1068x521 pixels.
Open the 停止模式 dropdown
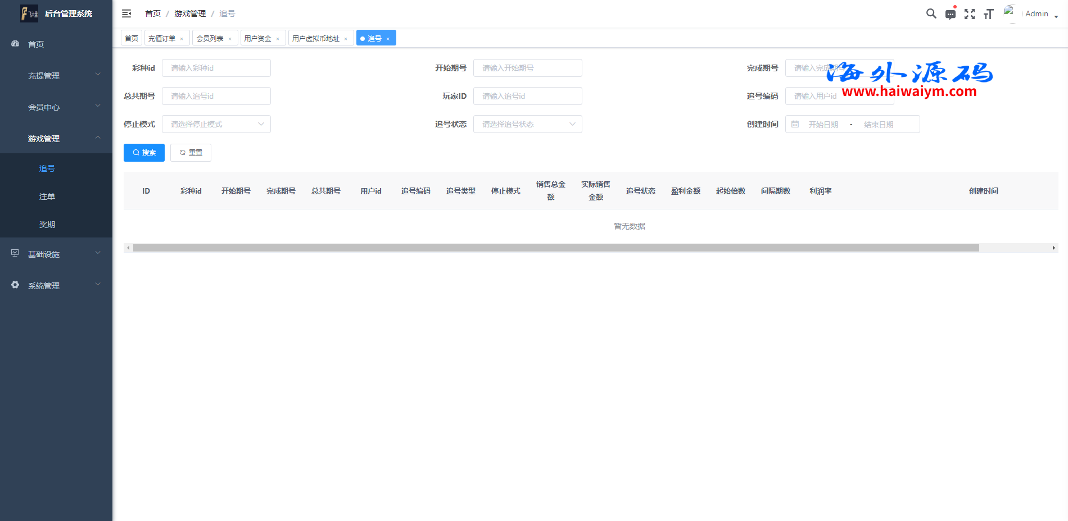[x=216, y=124]
